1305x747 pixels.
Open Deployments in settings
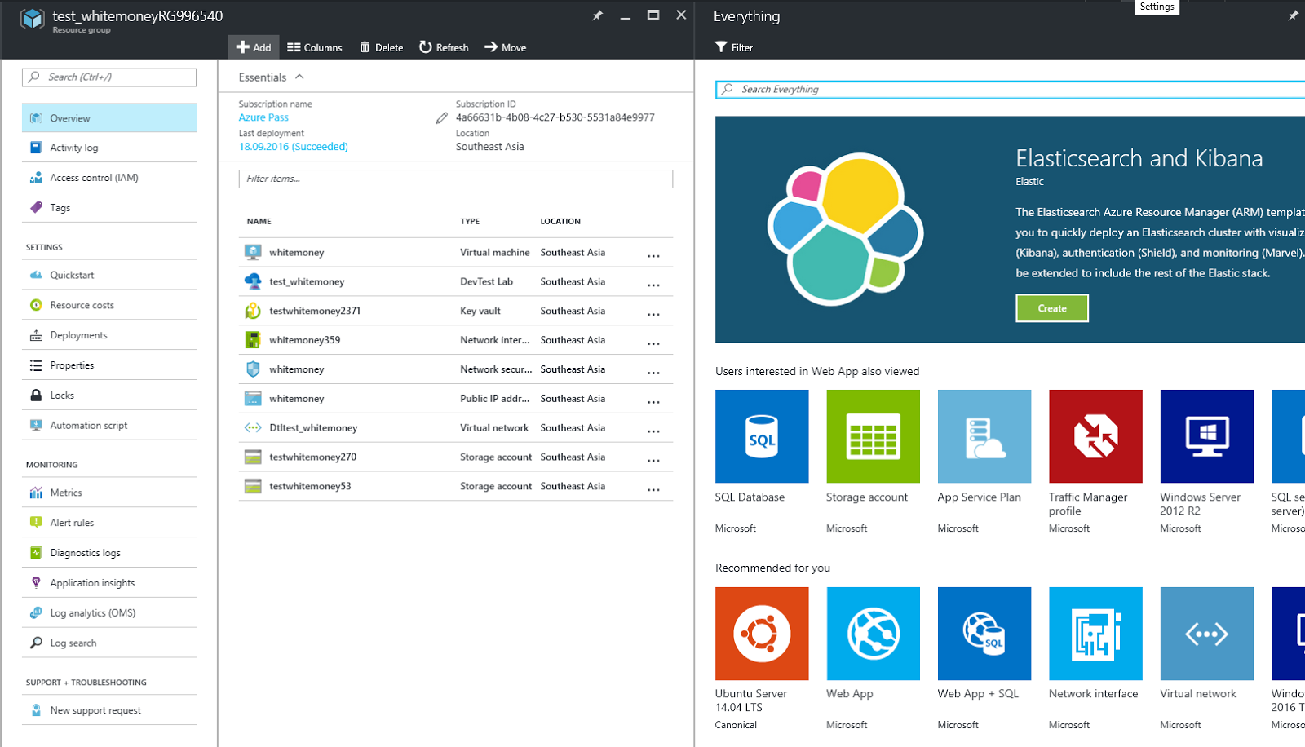(x=109, y=335)
